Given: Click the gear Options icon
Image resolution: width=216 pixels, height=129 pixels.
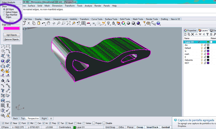Looking at the screenshot, I should (148, 23).
